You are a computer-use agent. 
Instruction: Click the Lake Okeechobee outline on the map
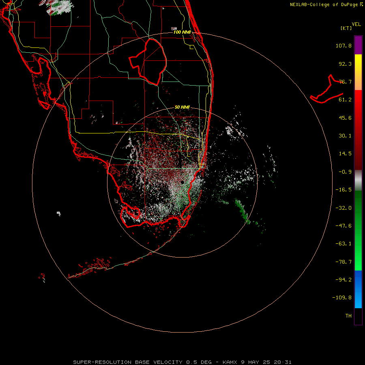point(148,62)
